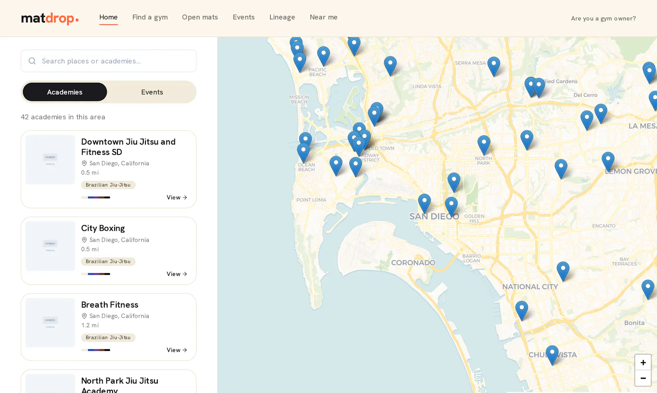View the Breath Fitness academy
The width and height of the screenshot is (657, 393).
[x=177, y=350]
